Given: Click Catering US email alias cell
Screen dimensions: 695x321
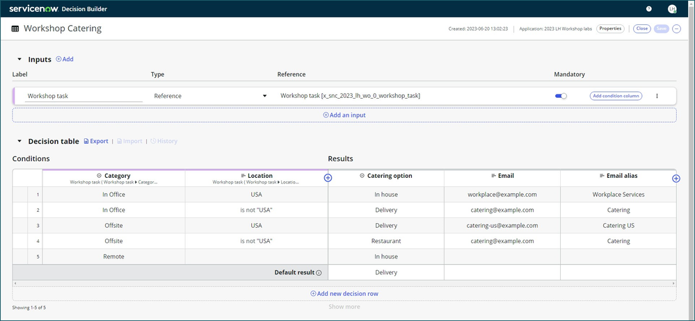Looking at the screenshot, I should (x=618, y=225).
